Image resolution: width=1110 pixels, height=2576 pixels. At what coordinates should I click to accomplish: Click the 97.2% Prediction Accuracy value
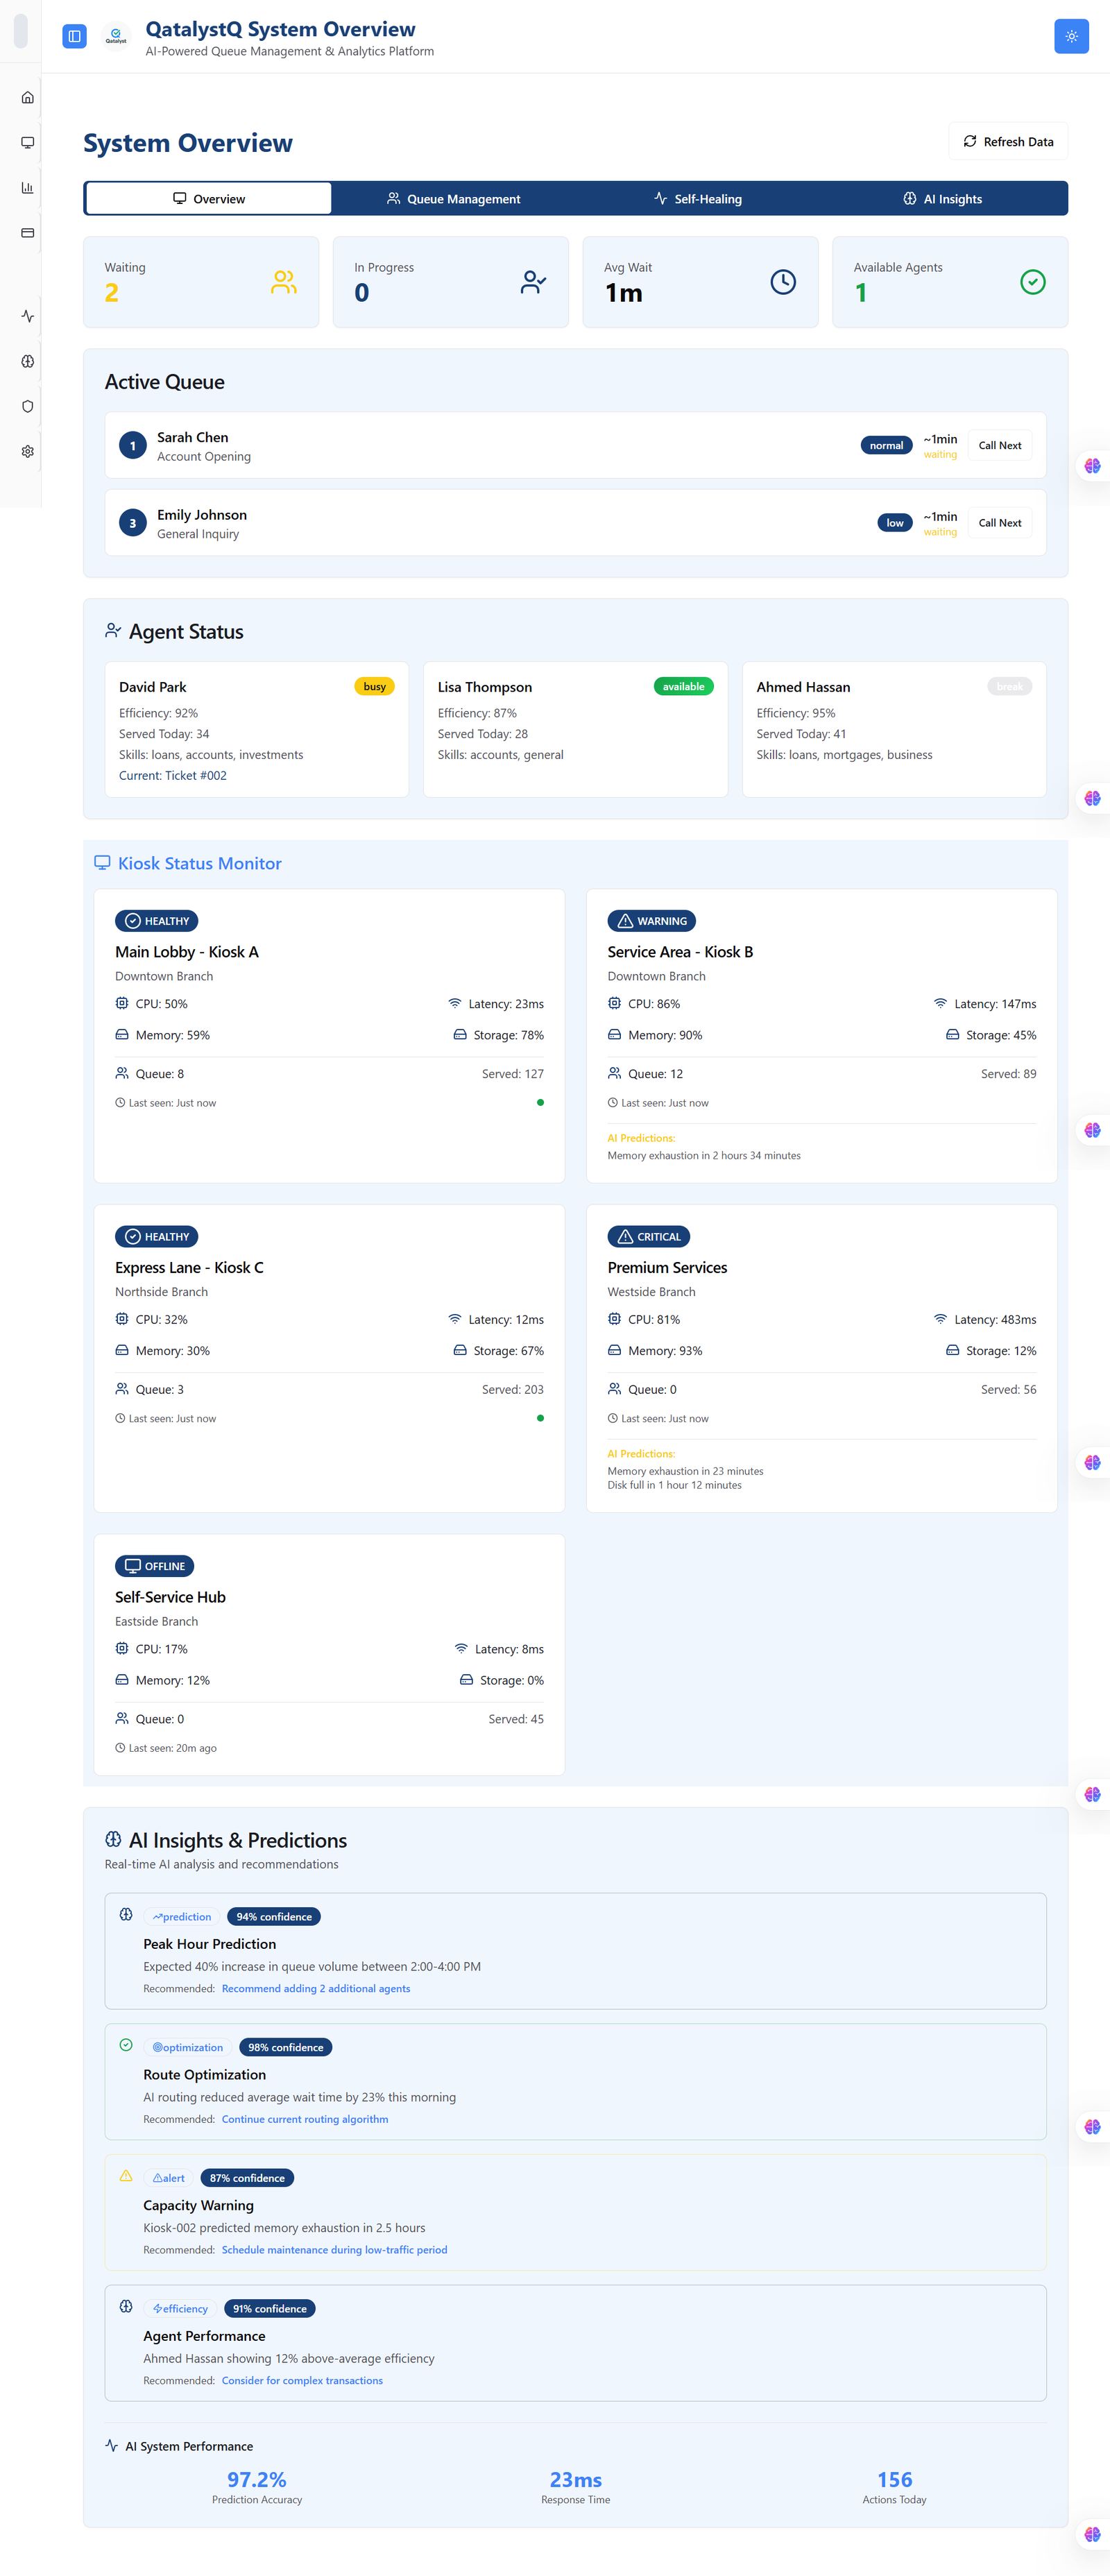click(257, 2479)
